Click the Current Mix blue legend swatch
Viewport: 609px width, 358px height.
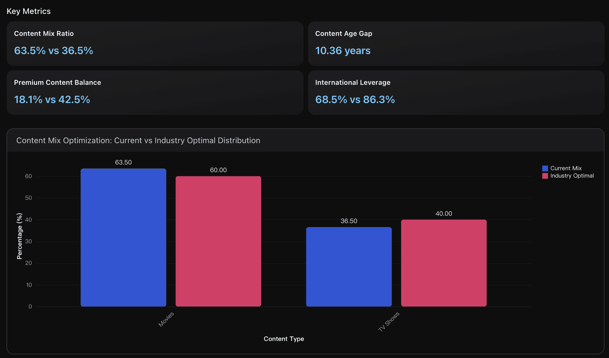point(545,168)
